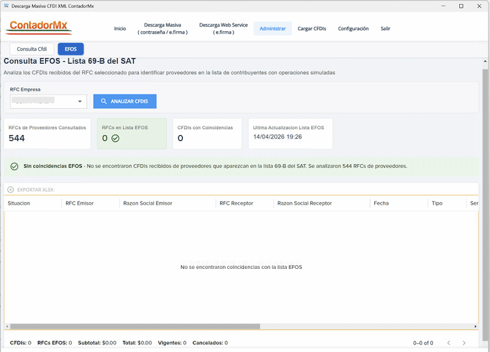
Task: Open Descarga Web Service menu item
Action: [x=223, y=29]
